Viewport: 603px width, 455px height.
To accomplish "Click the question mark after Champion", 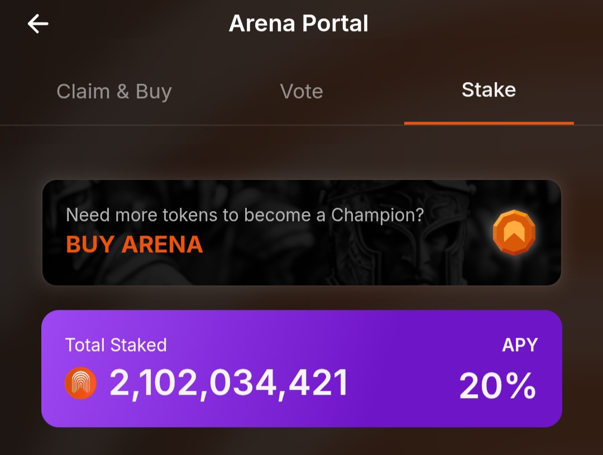I will coord(419,215).
